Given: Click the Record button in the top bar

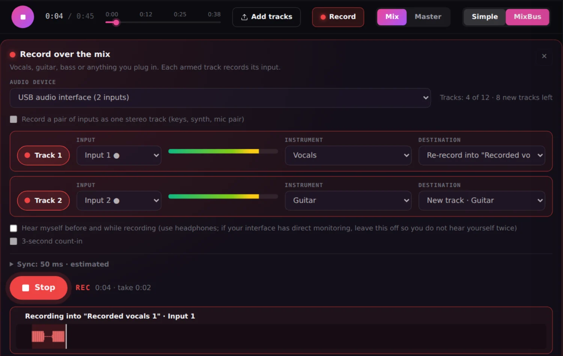Looking at the screenshot, I should pyautogui.click(x=338, y=17).
